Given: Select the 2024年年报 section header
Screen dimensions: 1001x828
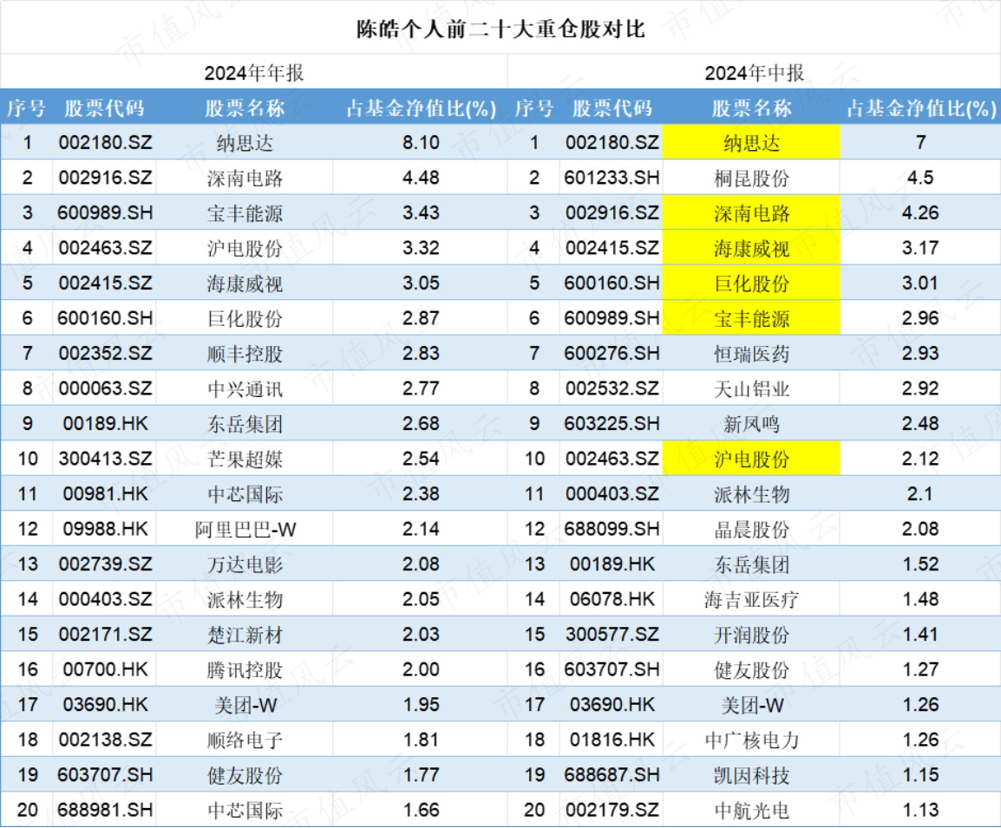Looking at the screenshot, I should (253, 73).
